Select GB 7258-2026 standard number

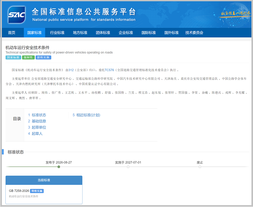coord(19,191)
